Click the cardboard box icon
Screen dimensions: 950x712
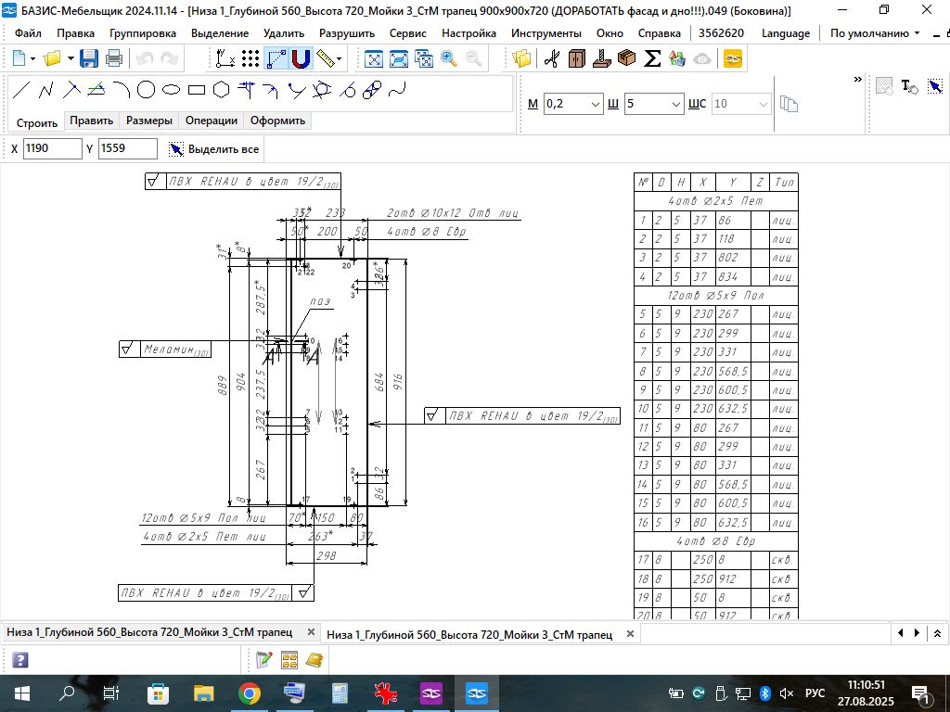(x=626, y=58)
